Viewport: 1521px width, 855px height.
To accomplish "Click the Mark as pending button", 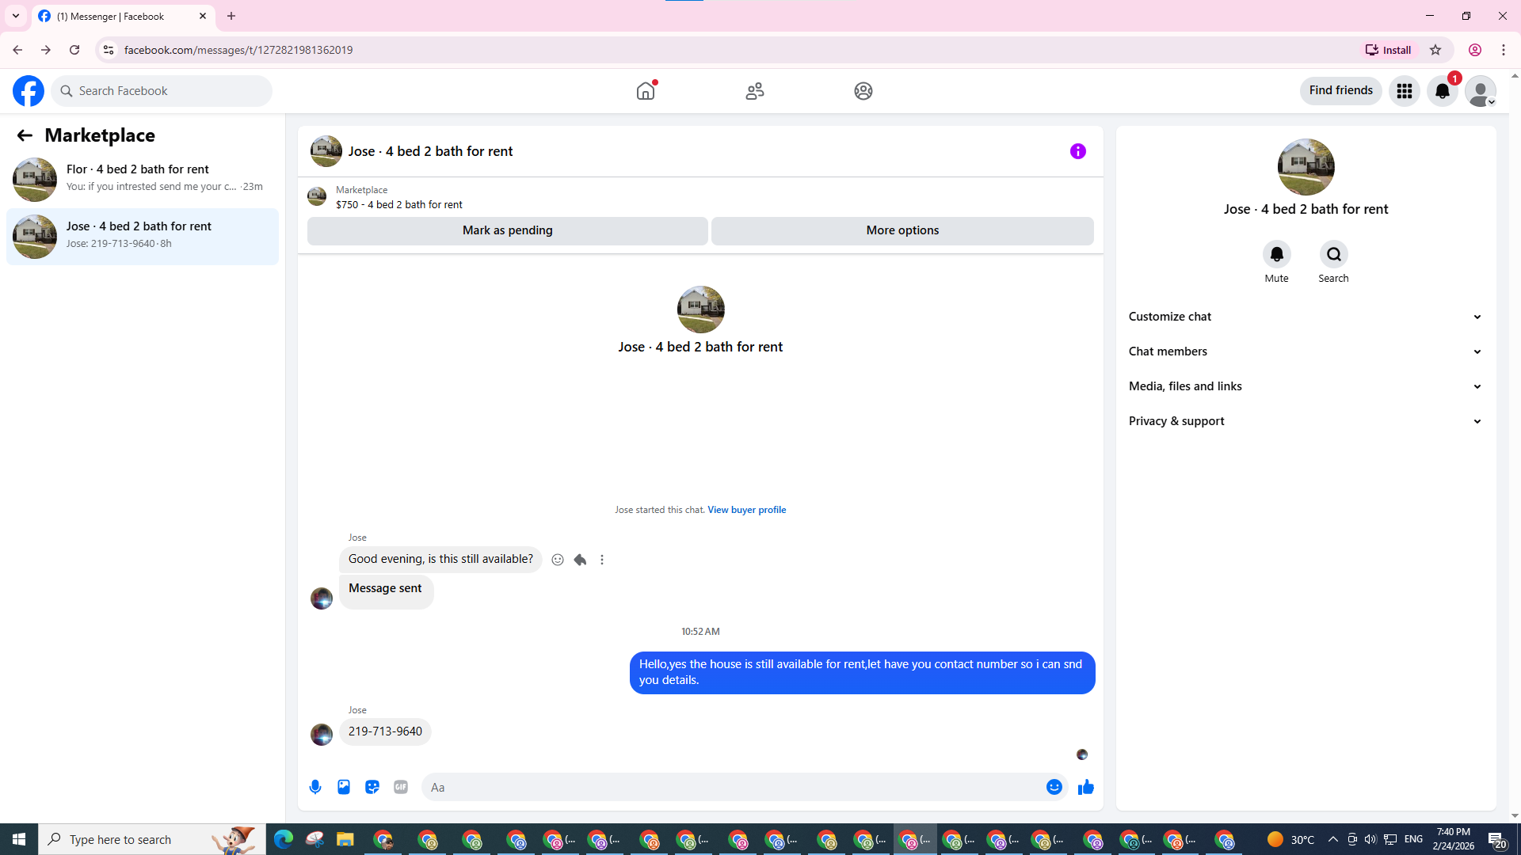I will [507, 230].
